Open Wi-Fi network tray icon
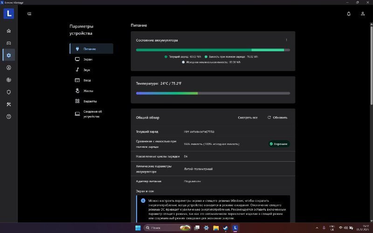The image size is (373, 233). pyautogui.click(x=341, y=228)
